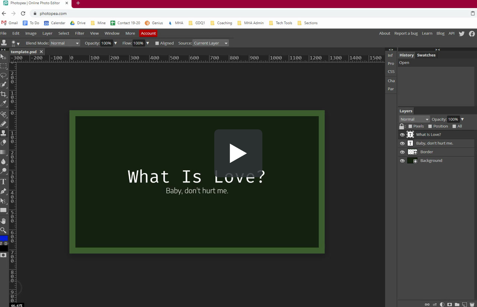Viewport: 477px width, 307px height.
Task: Delete the selected layer with trash icon
Action: [471, 304]
